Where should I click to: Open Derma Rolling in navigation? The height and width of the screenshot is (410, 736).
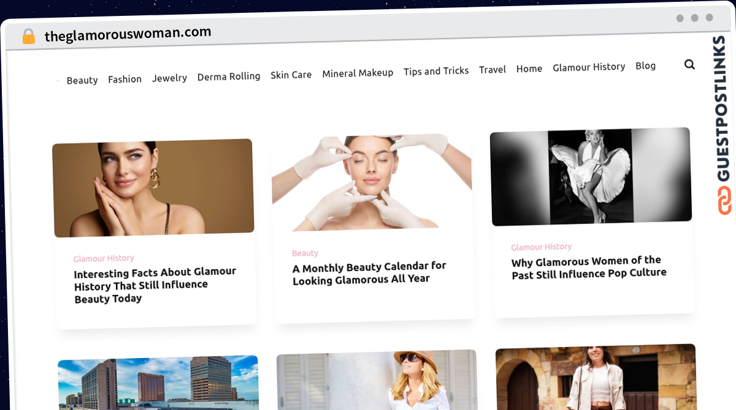pos(229,76)
